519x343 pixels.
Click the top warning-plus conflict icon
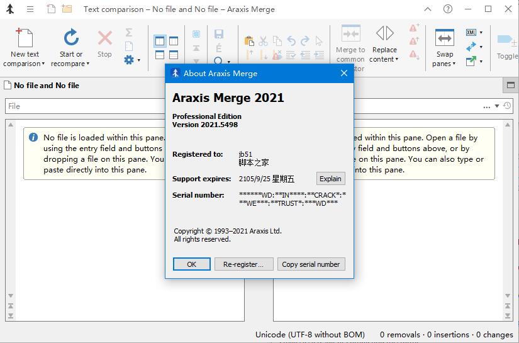pos(415,28)
